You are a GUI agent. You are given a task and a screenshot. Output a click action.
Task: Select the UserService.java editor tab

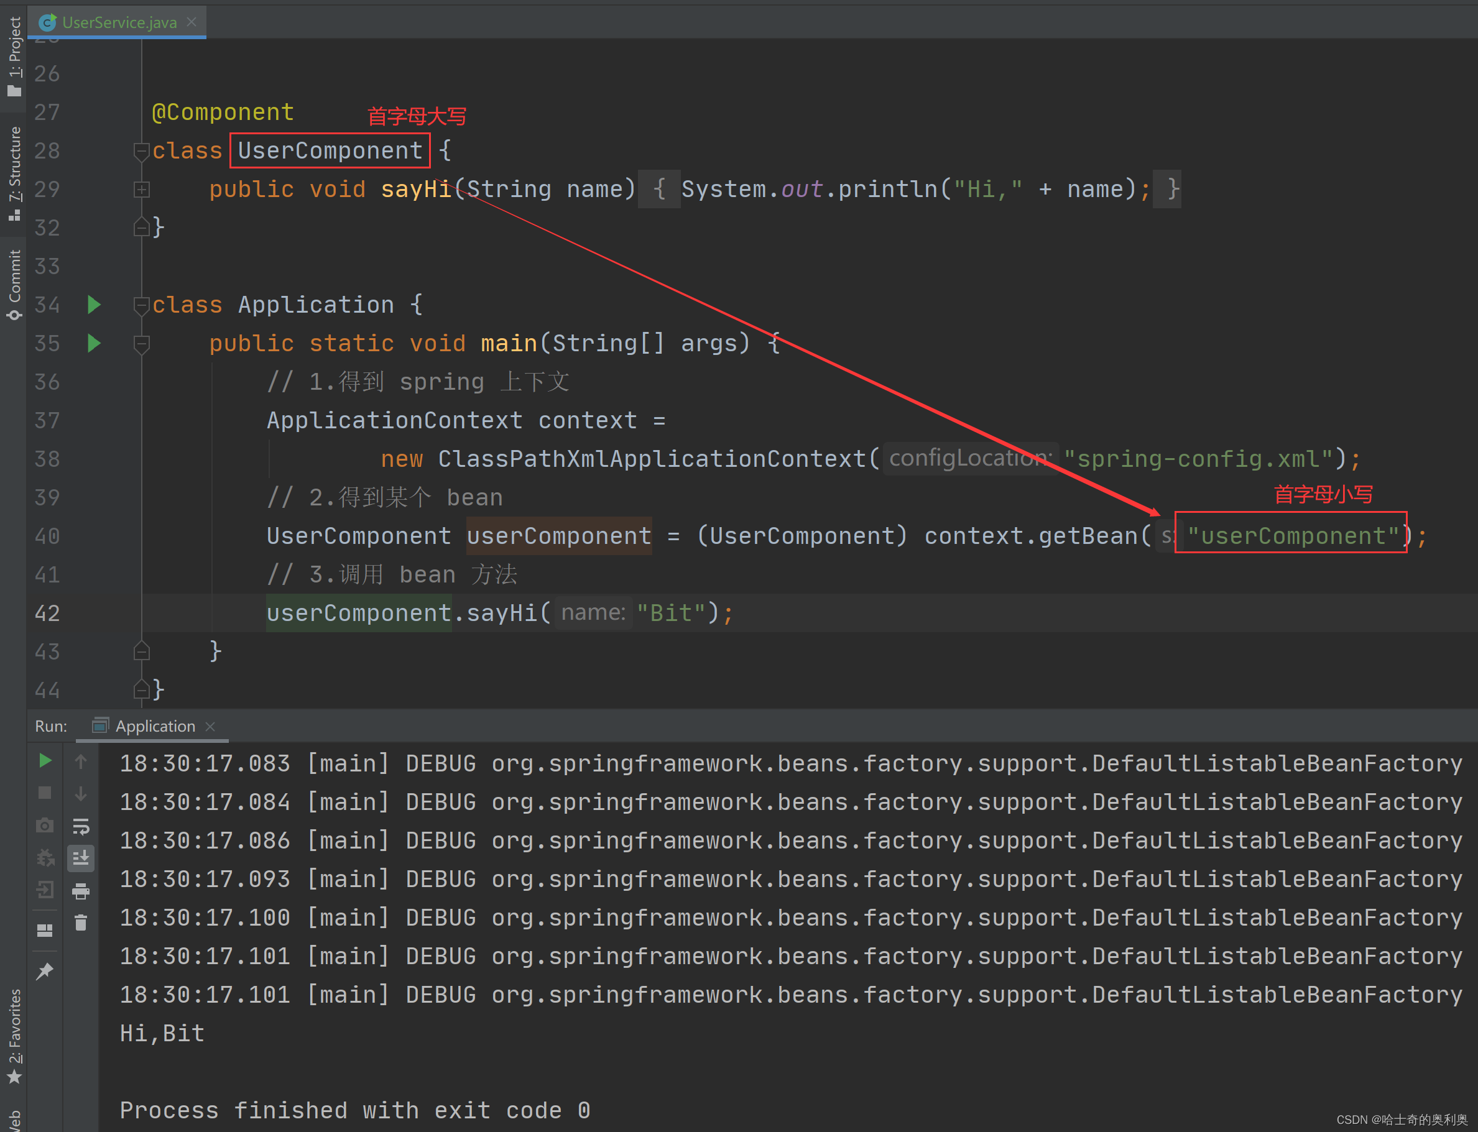[x=119, y=22]
